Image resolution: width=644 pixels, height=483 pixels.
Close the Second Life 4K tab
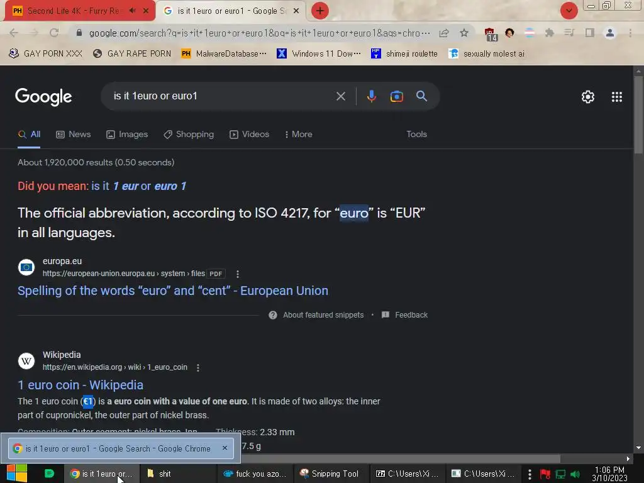pyautogui.click(x=146, y=11)
